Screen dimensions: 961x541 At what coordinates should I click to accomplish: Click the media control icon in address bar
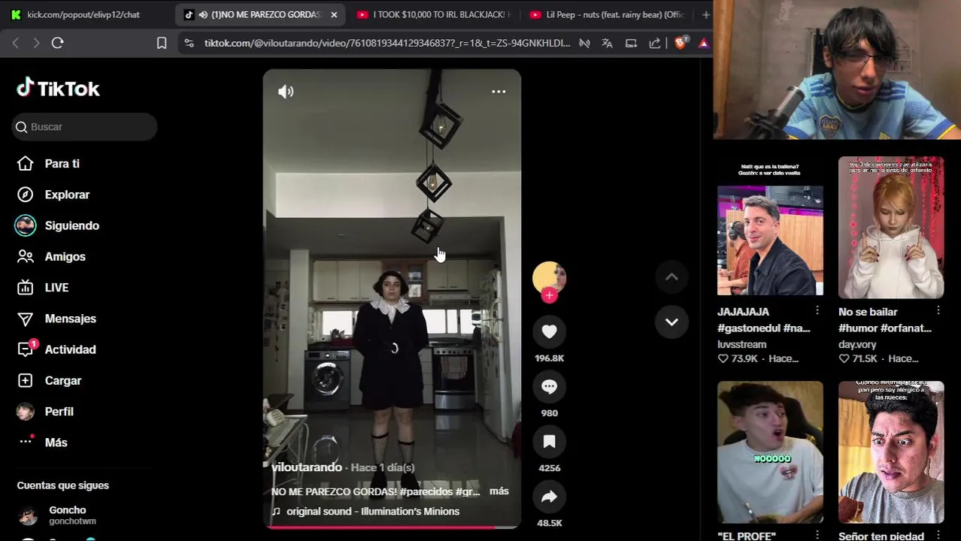tap(584, 43)
